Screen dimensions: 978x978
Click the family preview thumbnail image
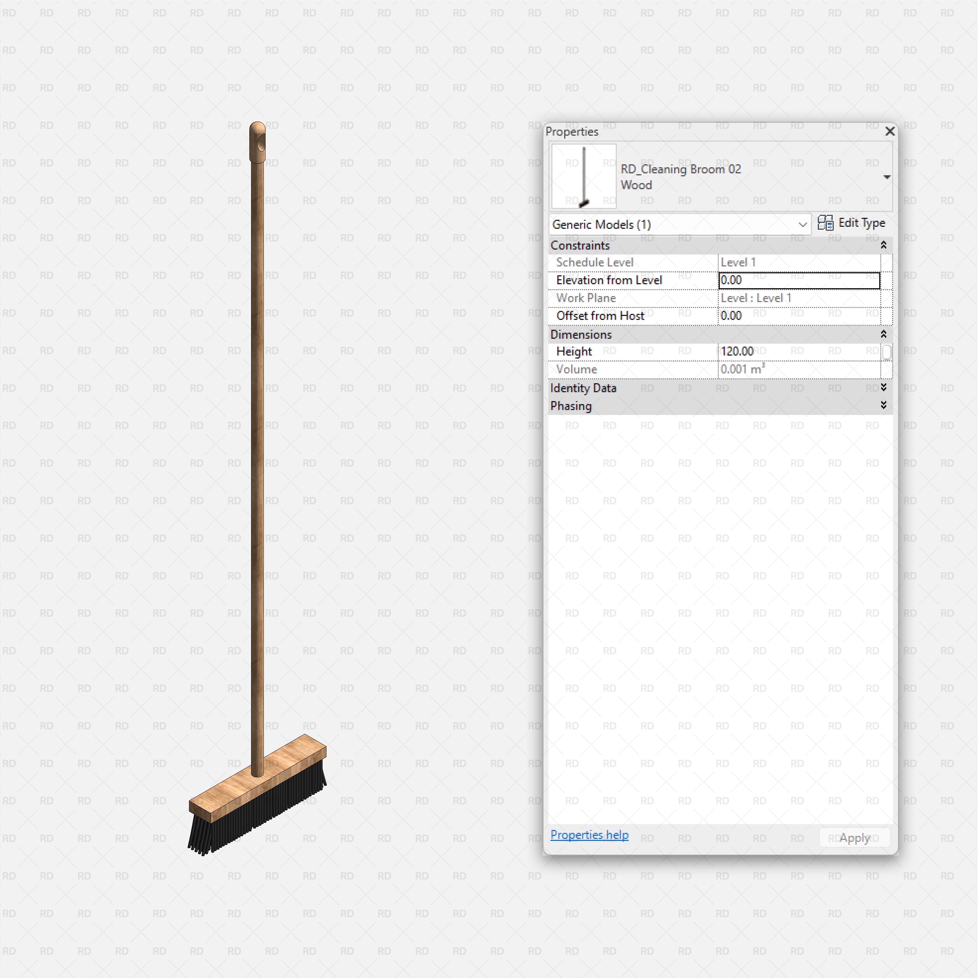tap(583, 176)
